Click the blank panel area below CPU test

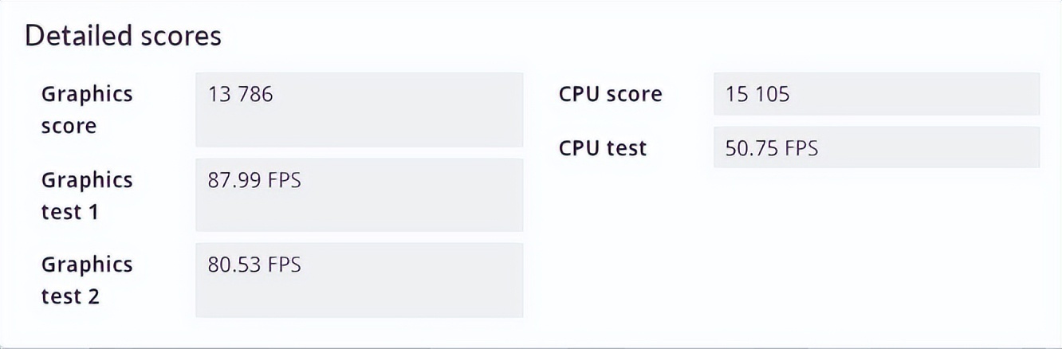click(x=797, y=247)
